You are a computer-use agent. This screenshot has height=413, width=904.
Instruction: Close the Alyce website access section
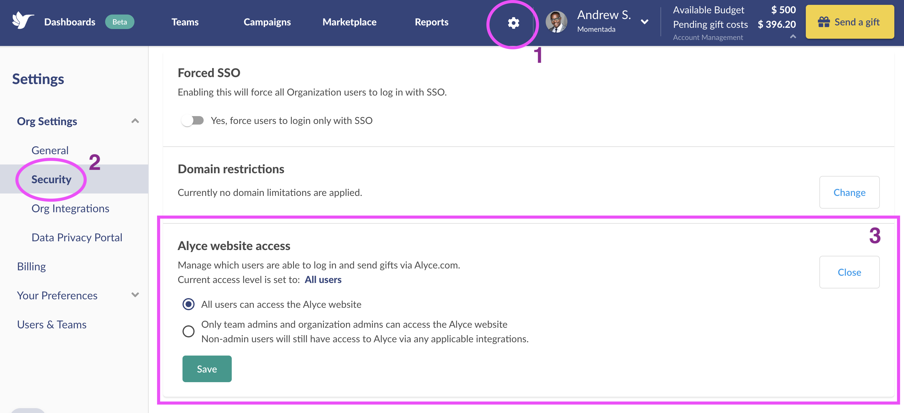click(849, 272)
